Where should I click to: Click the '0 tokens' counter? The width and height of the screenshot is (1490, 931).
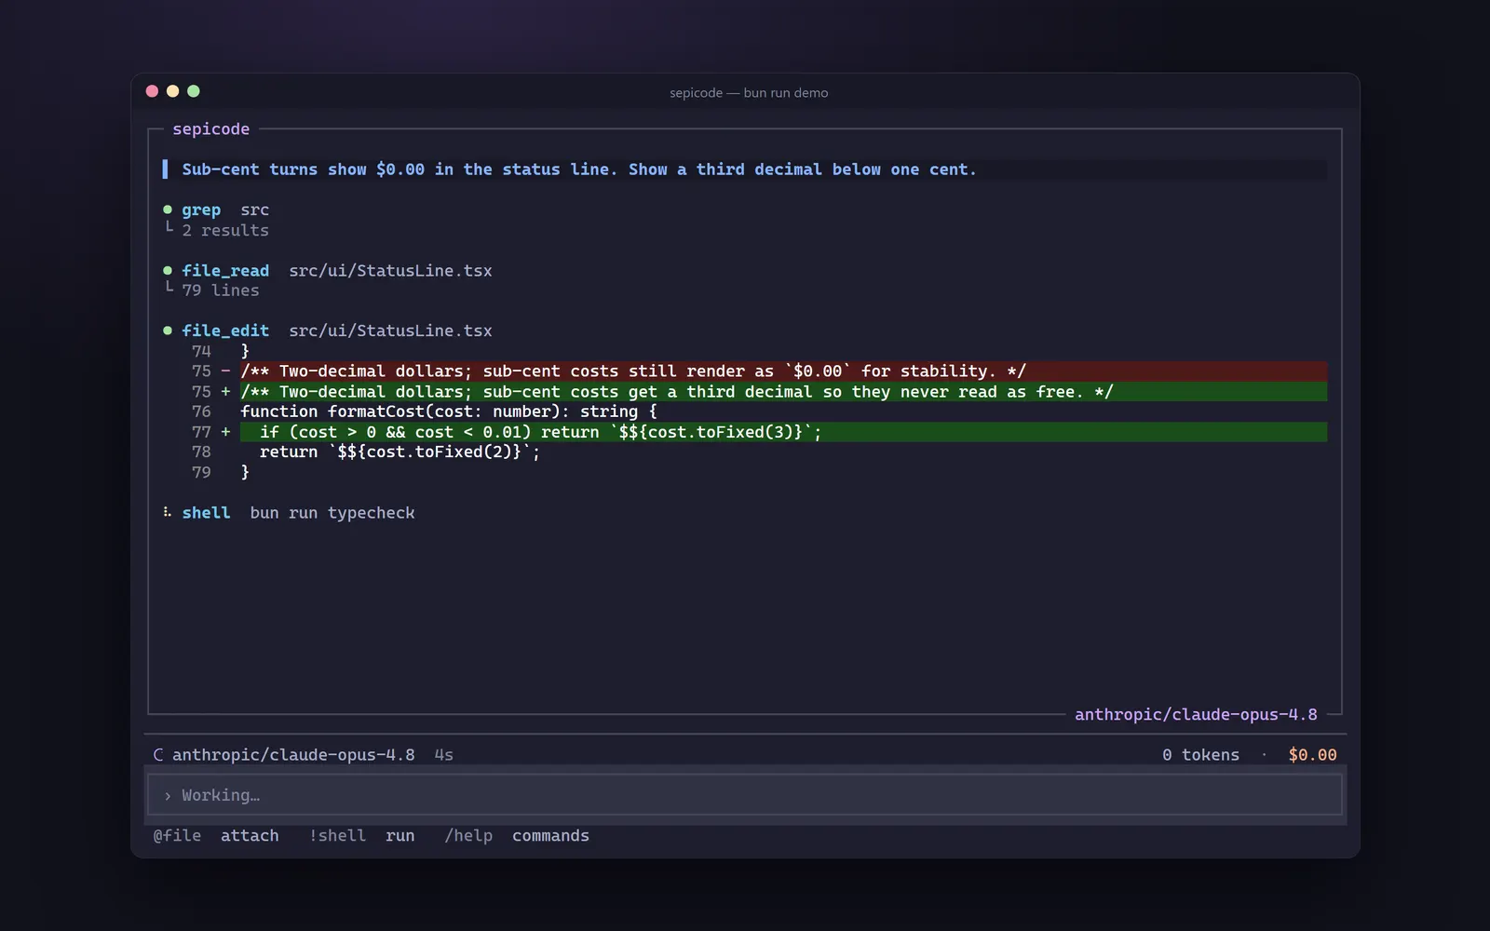(1200, 755)
